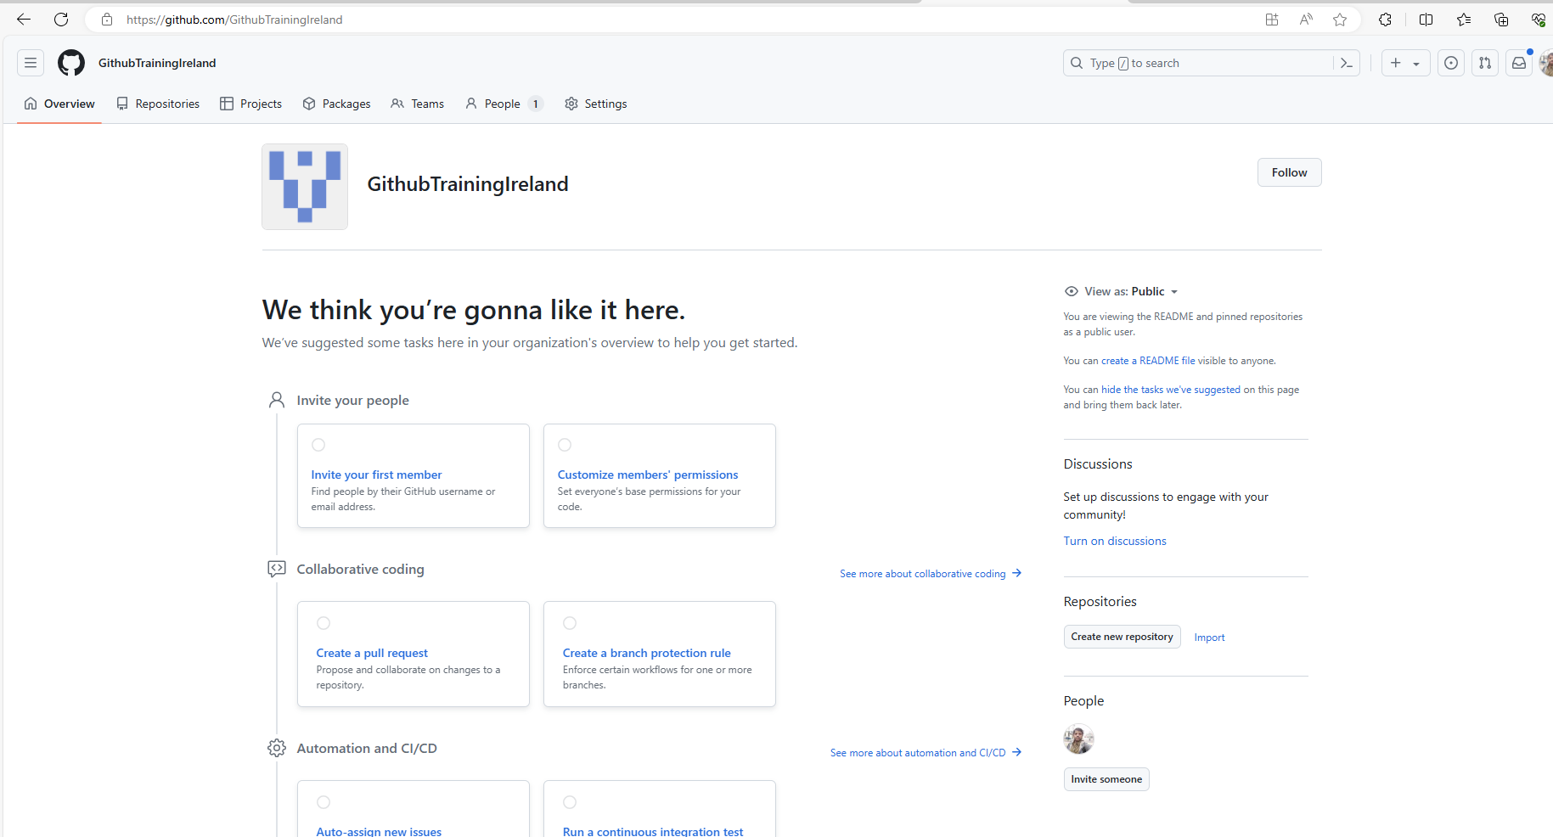Open the Issues icon in the header
This screenshot has height=837, width=1553.
[x=1451, y=63]
